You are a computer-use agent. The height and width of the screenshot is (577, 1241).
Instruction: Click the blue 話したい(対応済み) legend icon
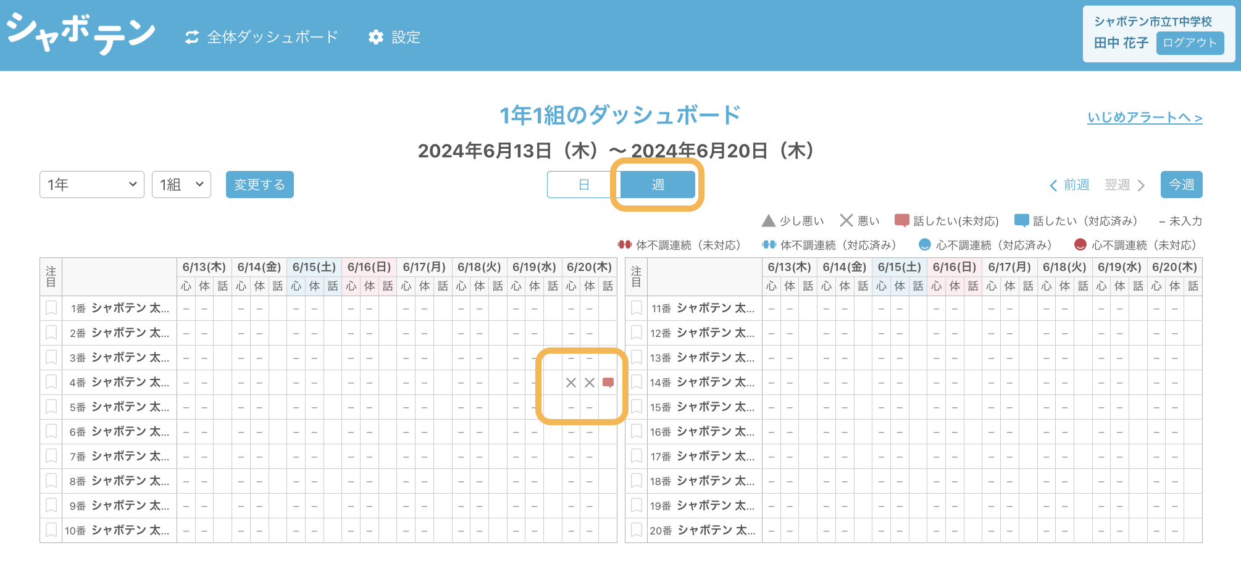click(x=1022, y=220)
